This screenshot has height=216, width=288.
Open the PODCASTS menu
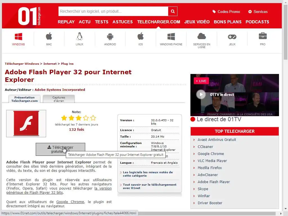(x=257, y=22)
